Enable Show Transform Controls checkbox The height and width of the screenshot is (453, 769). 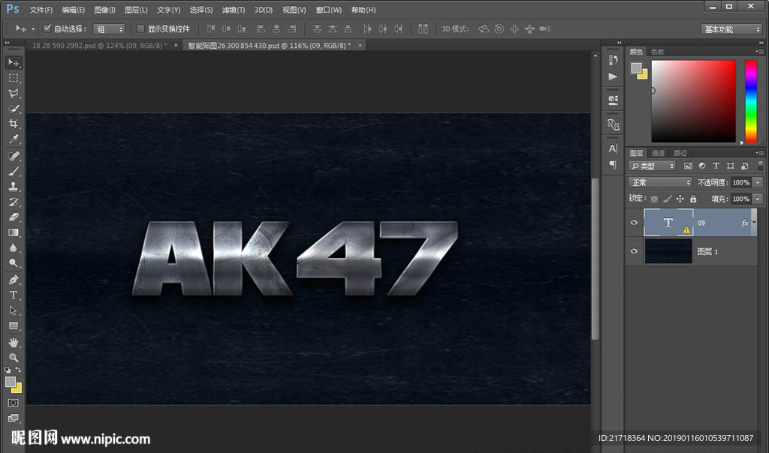pyautogui.click(x=140, y=29)
